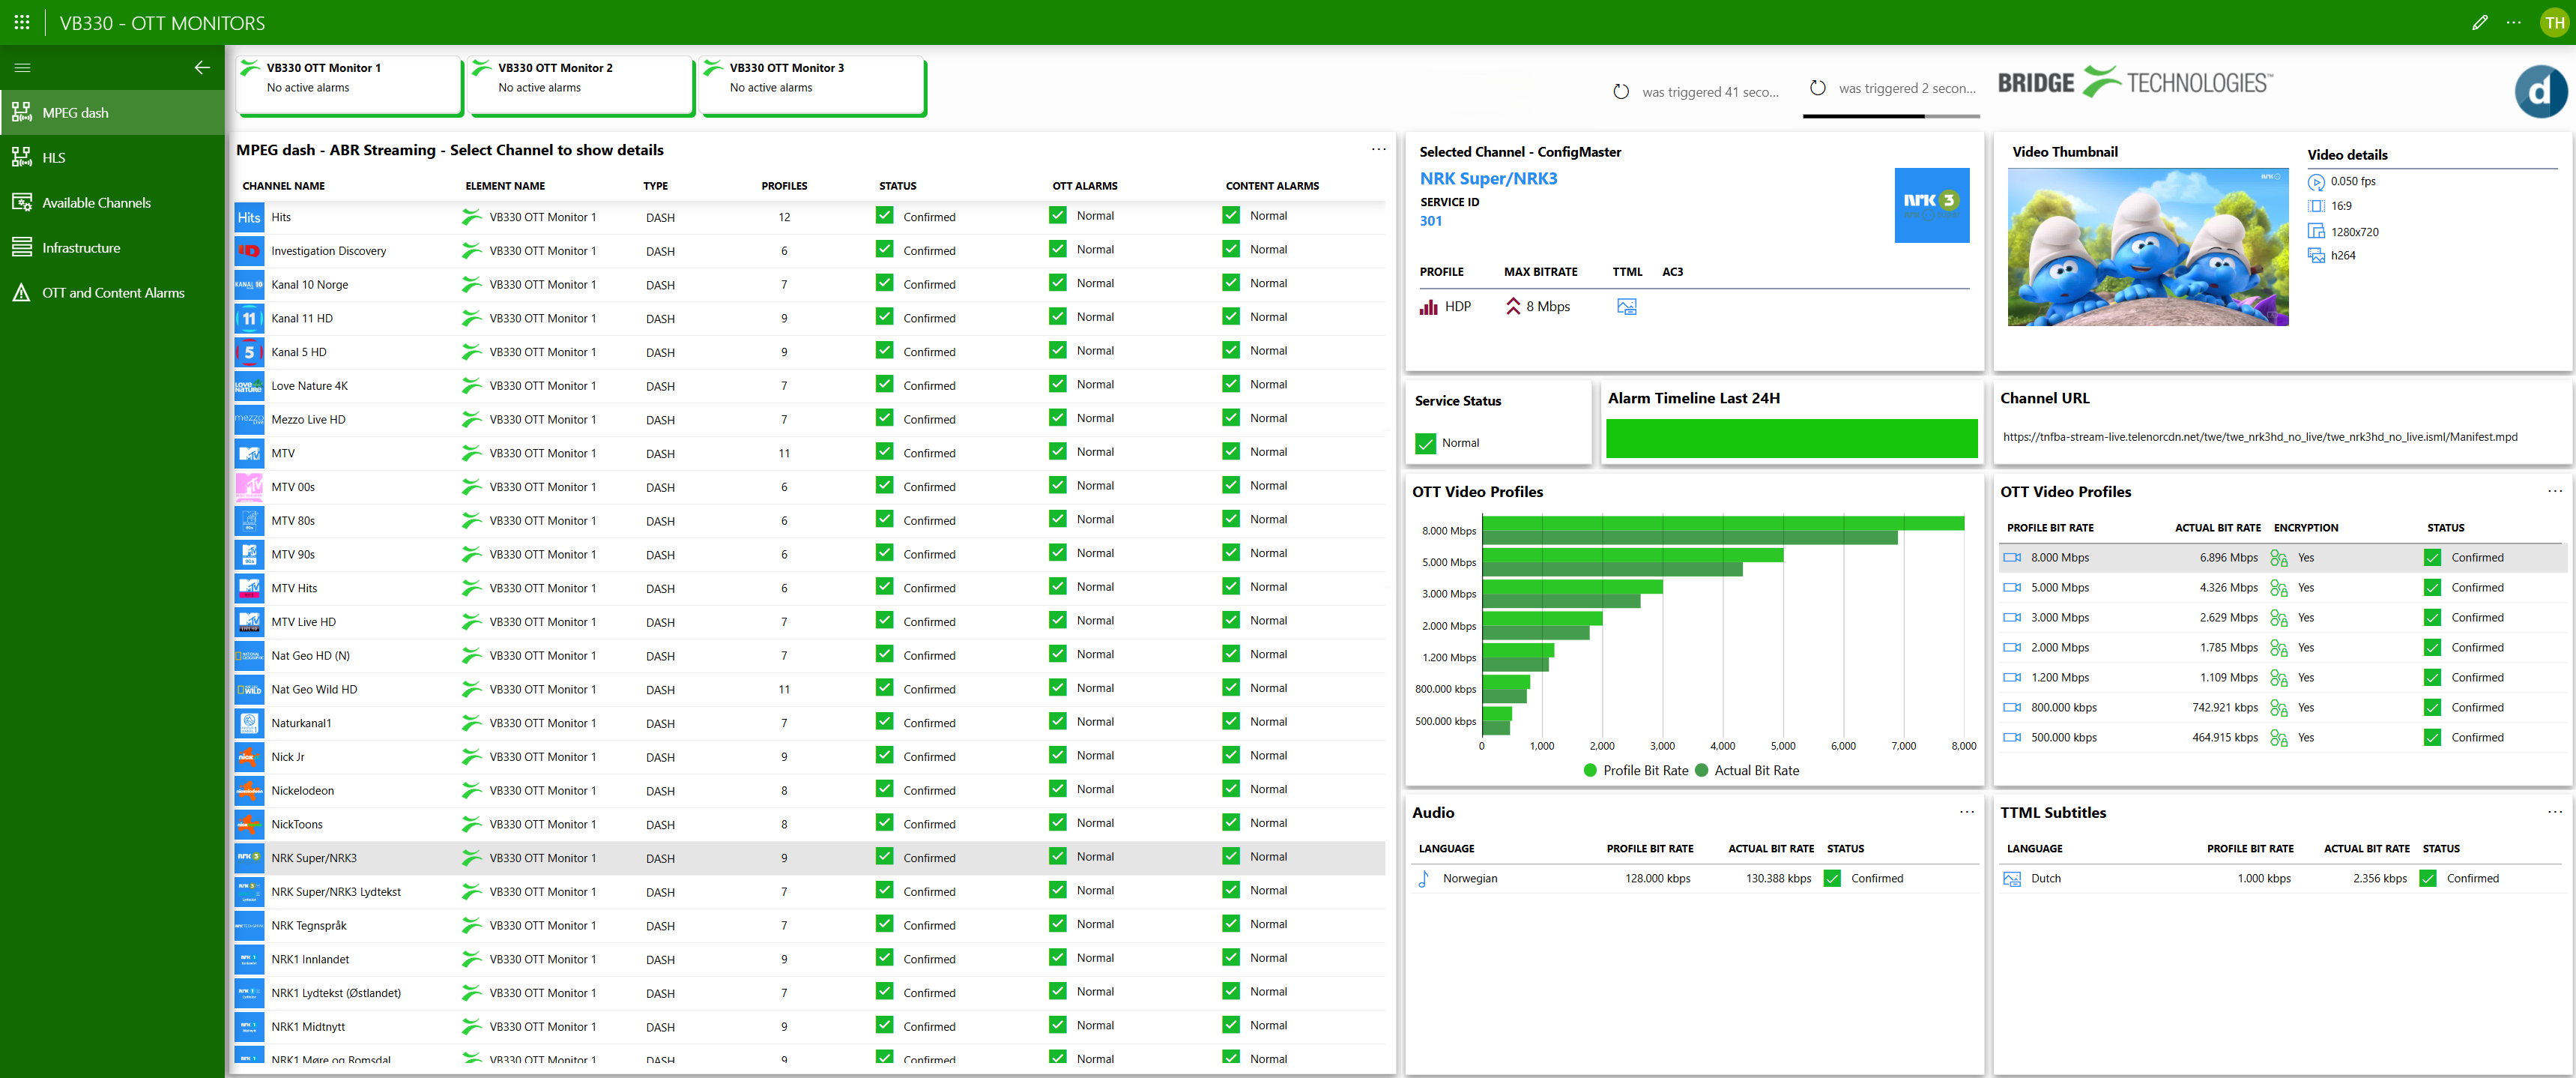Click the 16:9 aspect ratio icon
Screen dimensions: 2576x1078
(2316, 205)
